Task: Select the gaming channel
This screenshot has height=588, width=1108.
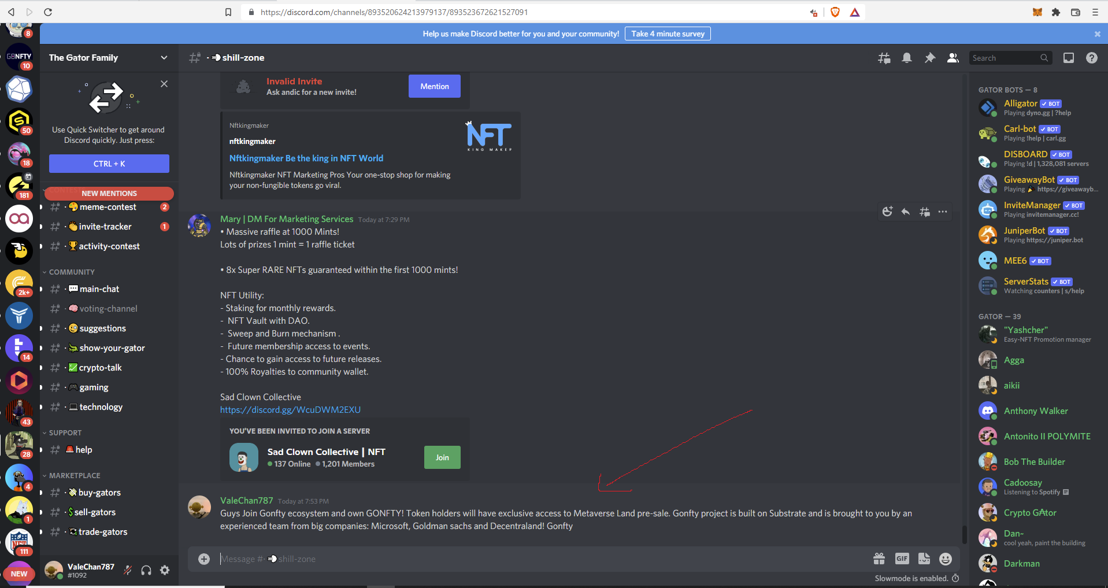Action: point(109,387)
